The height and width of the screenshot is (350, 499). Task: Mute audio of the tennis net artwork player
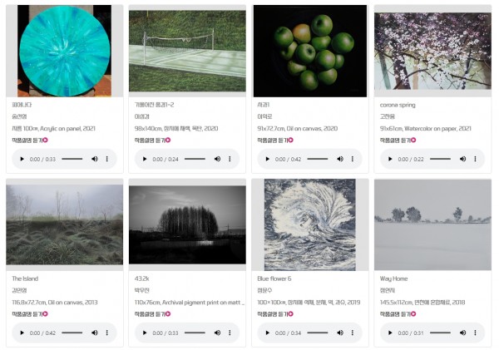(217, 159)
